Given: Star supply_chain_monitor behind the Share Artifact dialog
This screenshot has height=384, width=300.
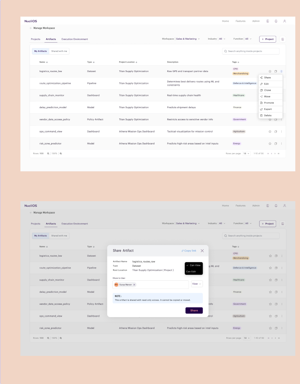Looking at the screenshot, I should coord(270,280).
